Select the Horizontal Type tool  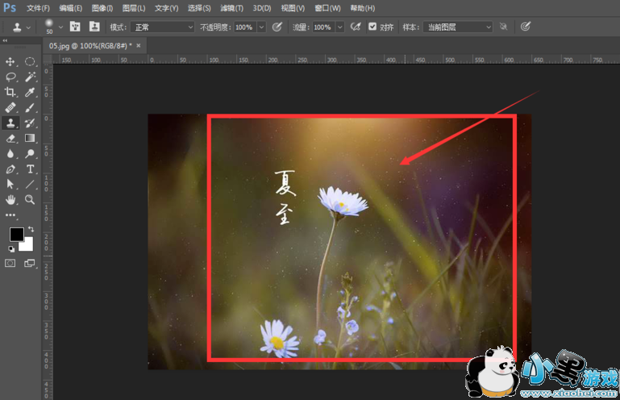(31, 169)
